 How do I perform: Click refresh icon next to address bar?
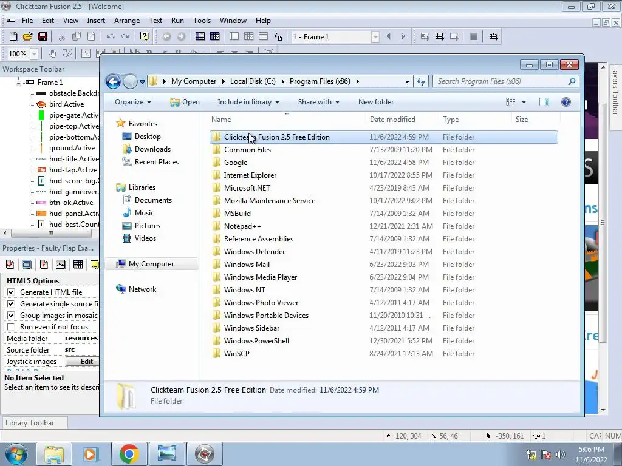pyautogui.click(x=420, y=82)
